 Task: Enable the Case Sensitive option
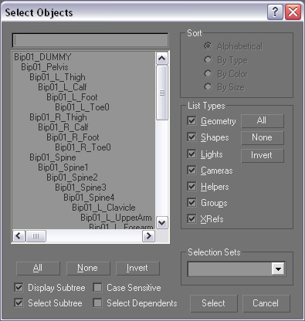[x=97, y=287]
